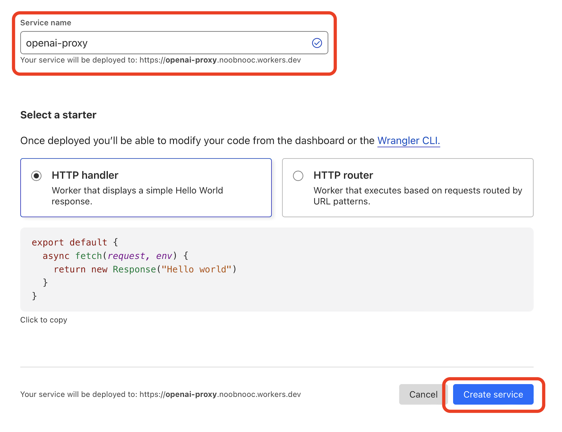Click the validation checkmark icon in Service name field
The height and width of the screenshot is (432, 562).
pyautogui.click(x=317, y=43)
